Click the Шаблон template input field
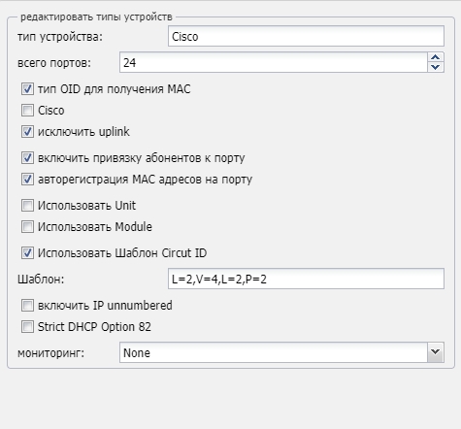 [306, 279]
